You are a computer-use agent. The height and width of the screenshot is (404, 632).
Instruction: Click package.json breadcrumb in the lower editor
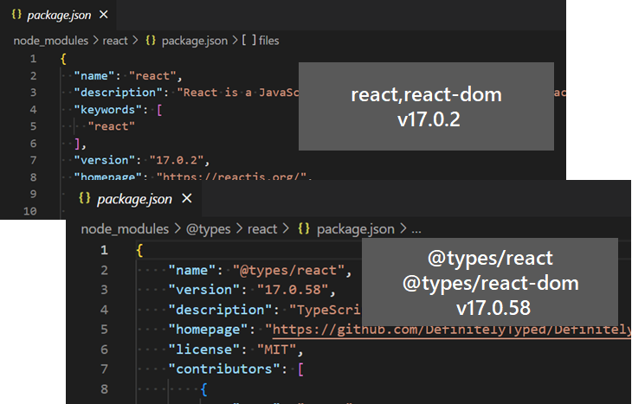click(356, 228)
